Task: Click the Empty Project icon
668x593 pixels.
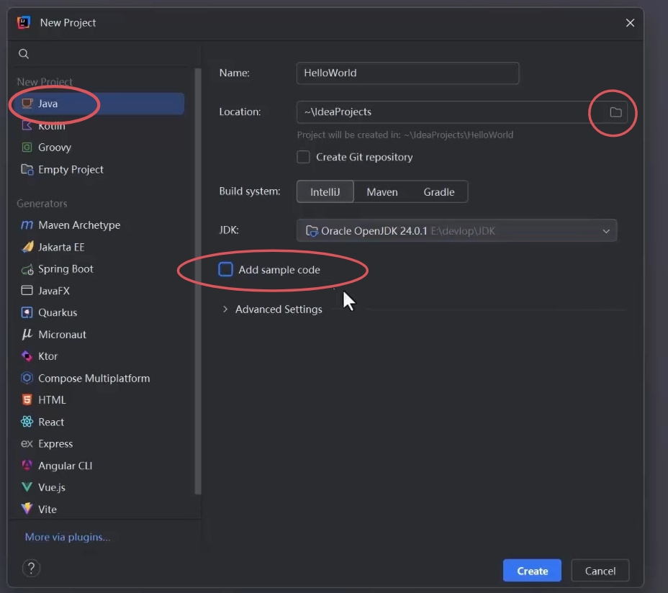Action: click(x=27, y=170)
